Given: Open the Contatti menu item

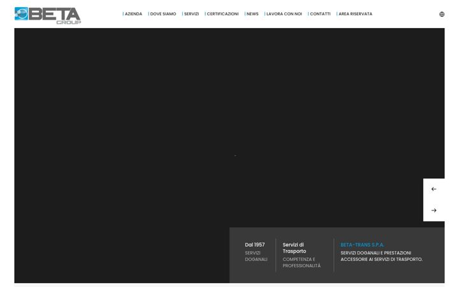Looking at the screenshot, I should pos(319,14).
